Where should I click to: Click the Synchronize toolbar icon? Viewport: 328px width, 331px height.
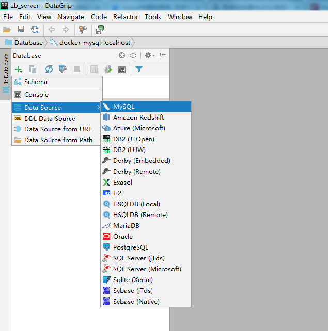[x=35, y=29]
